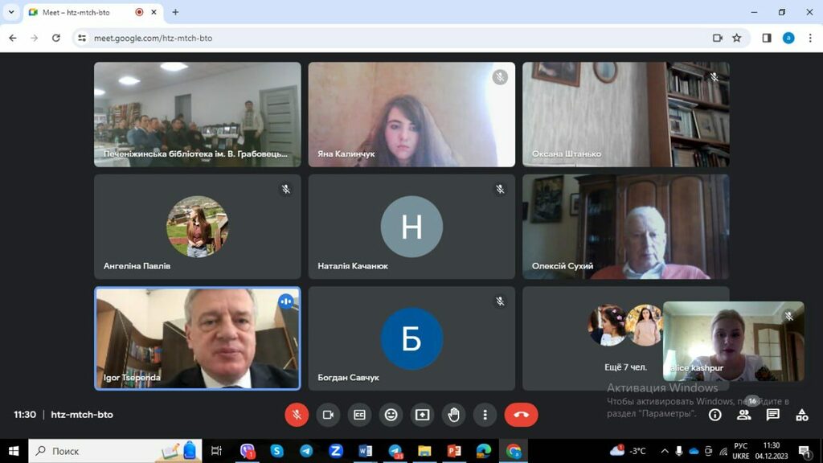Open the emoji reactions button
The height and width of the screenshot is (463, 823).
coord(391,415)
